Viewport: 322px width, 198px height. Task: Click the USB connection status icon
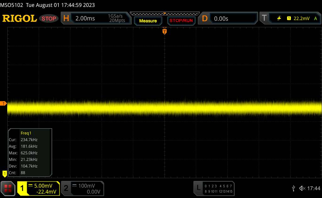click(x=293, y=188)
